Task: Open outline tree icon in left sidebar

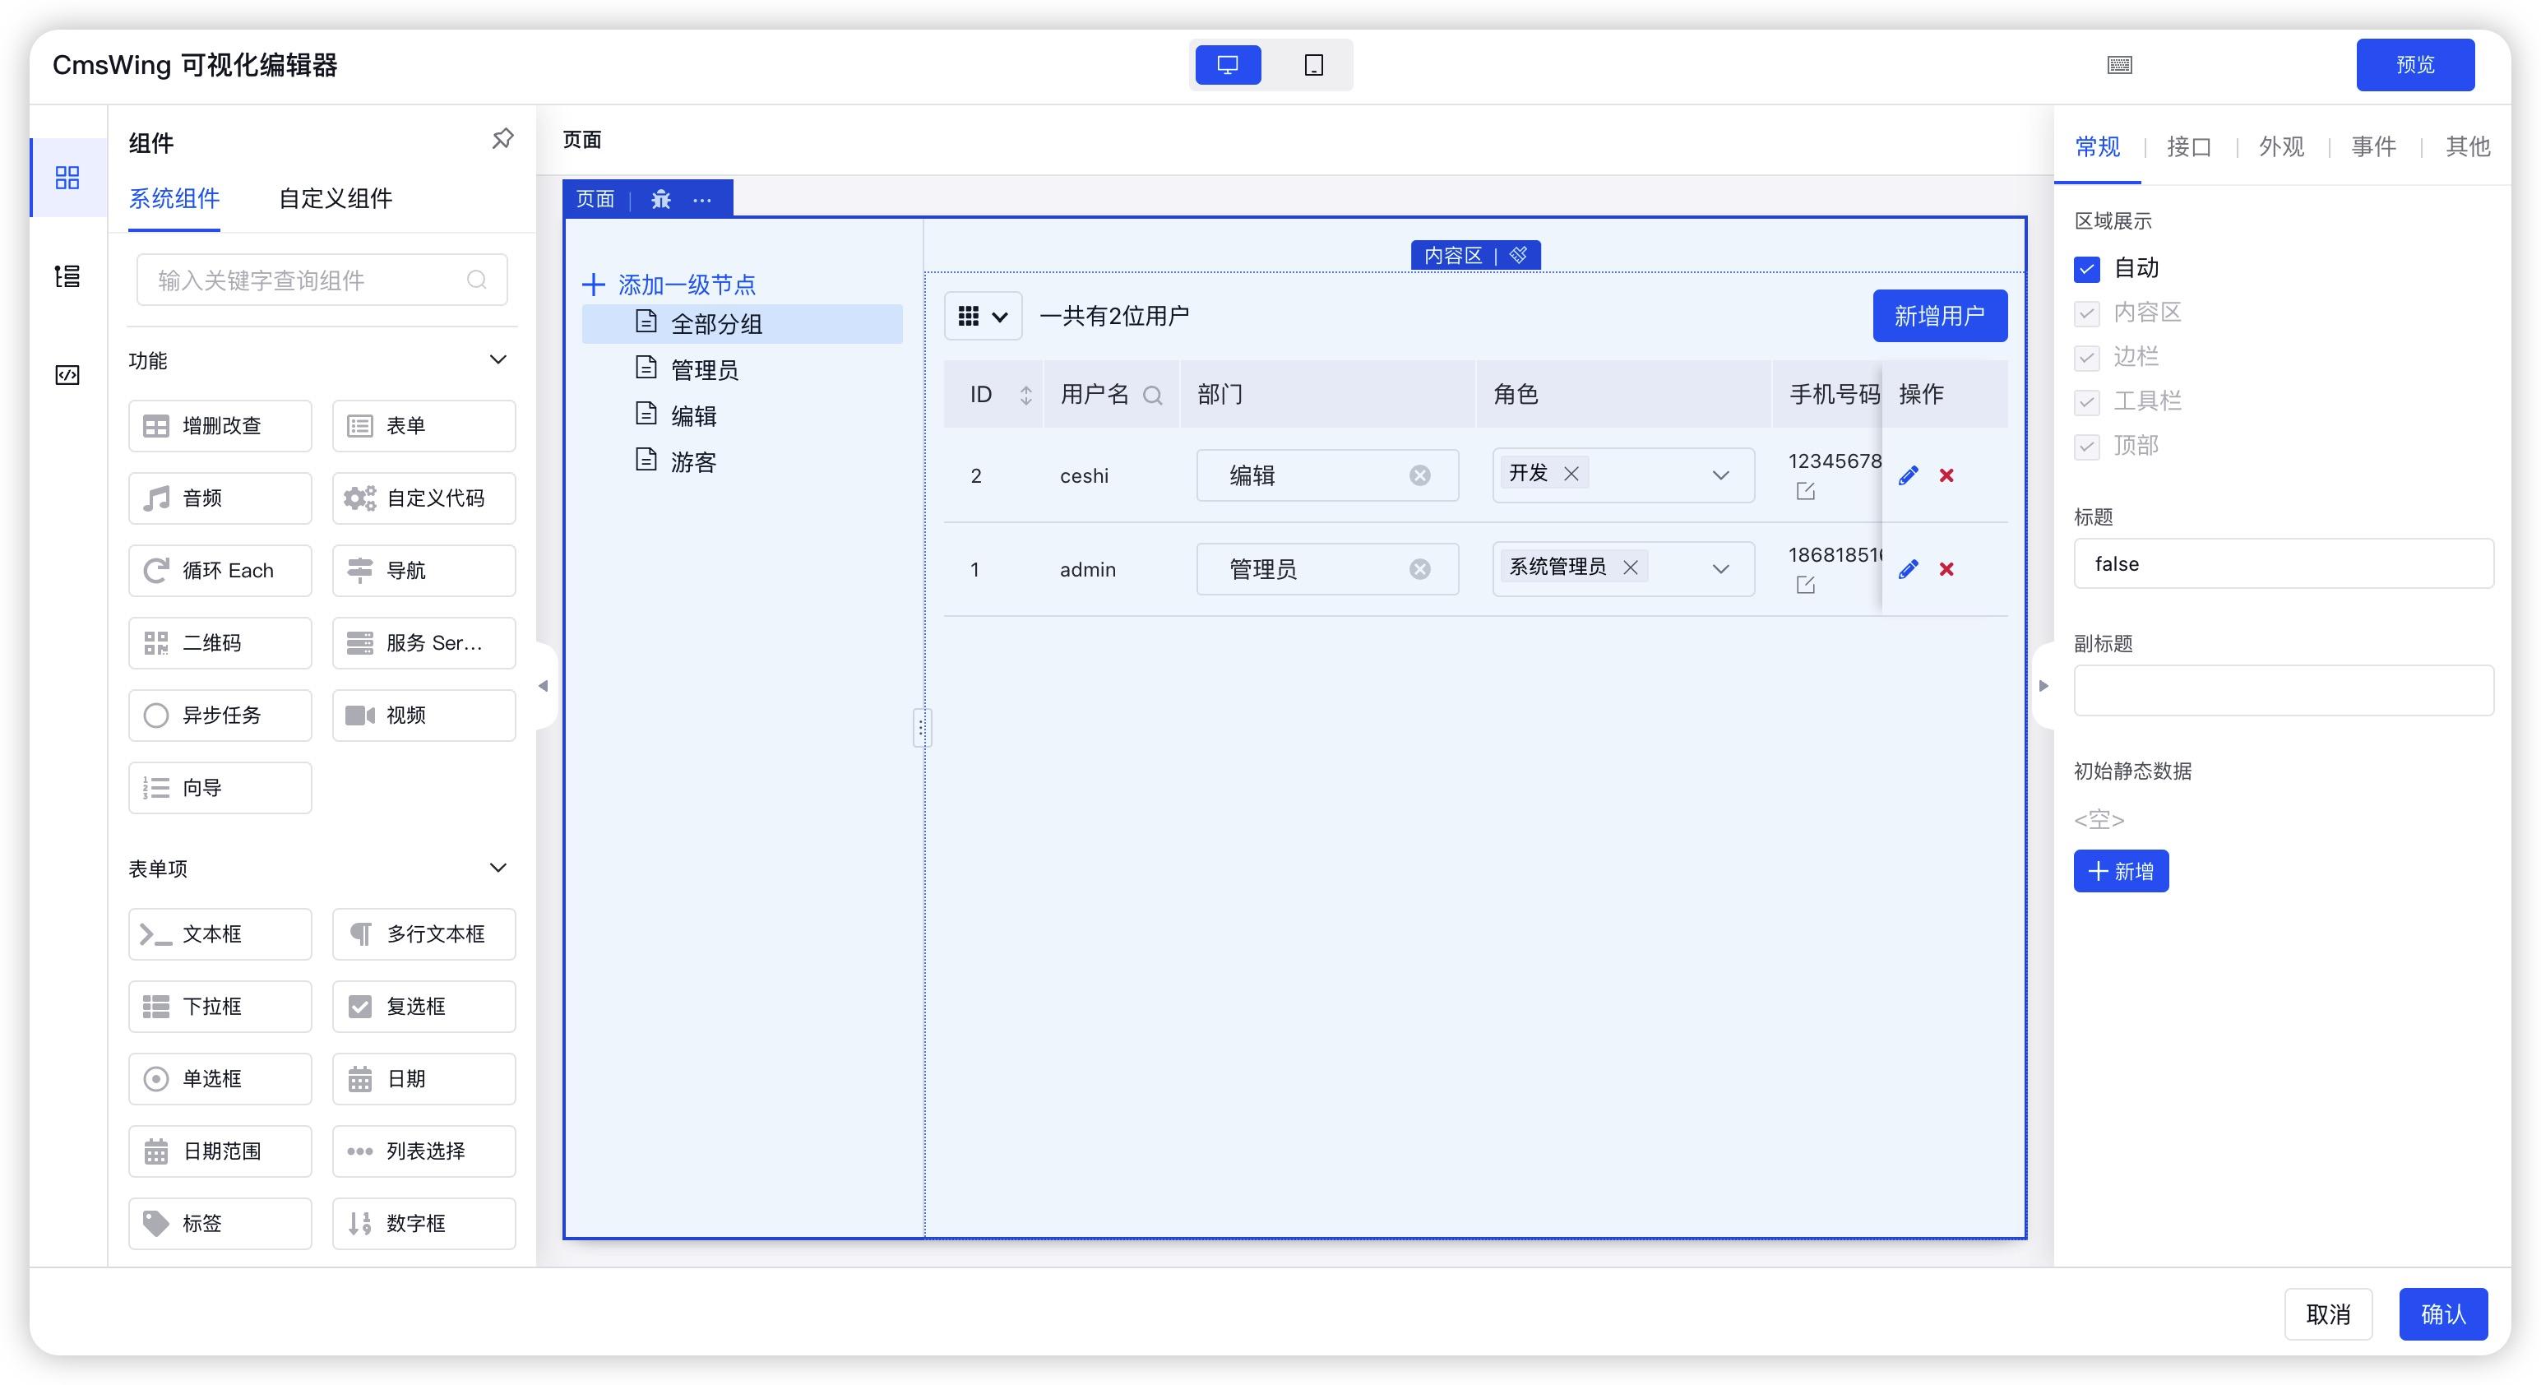Action: pyautogui.click(x=67, y=276)
